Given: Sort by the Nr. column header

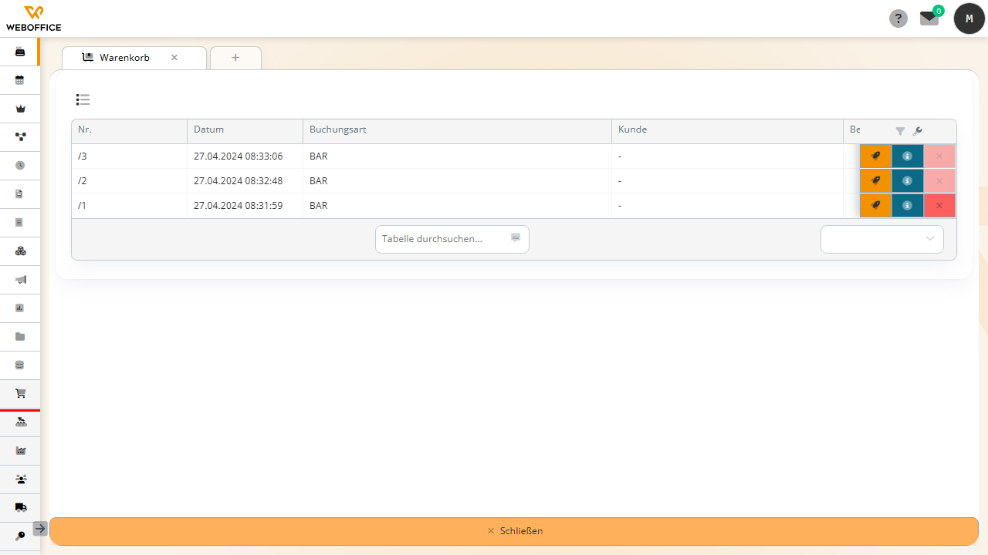Looking at the screenshot, I should (x=129, y=131).
